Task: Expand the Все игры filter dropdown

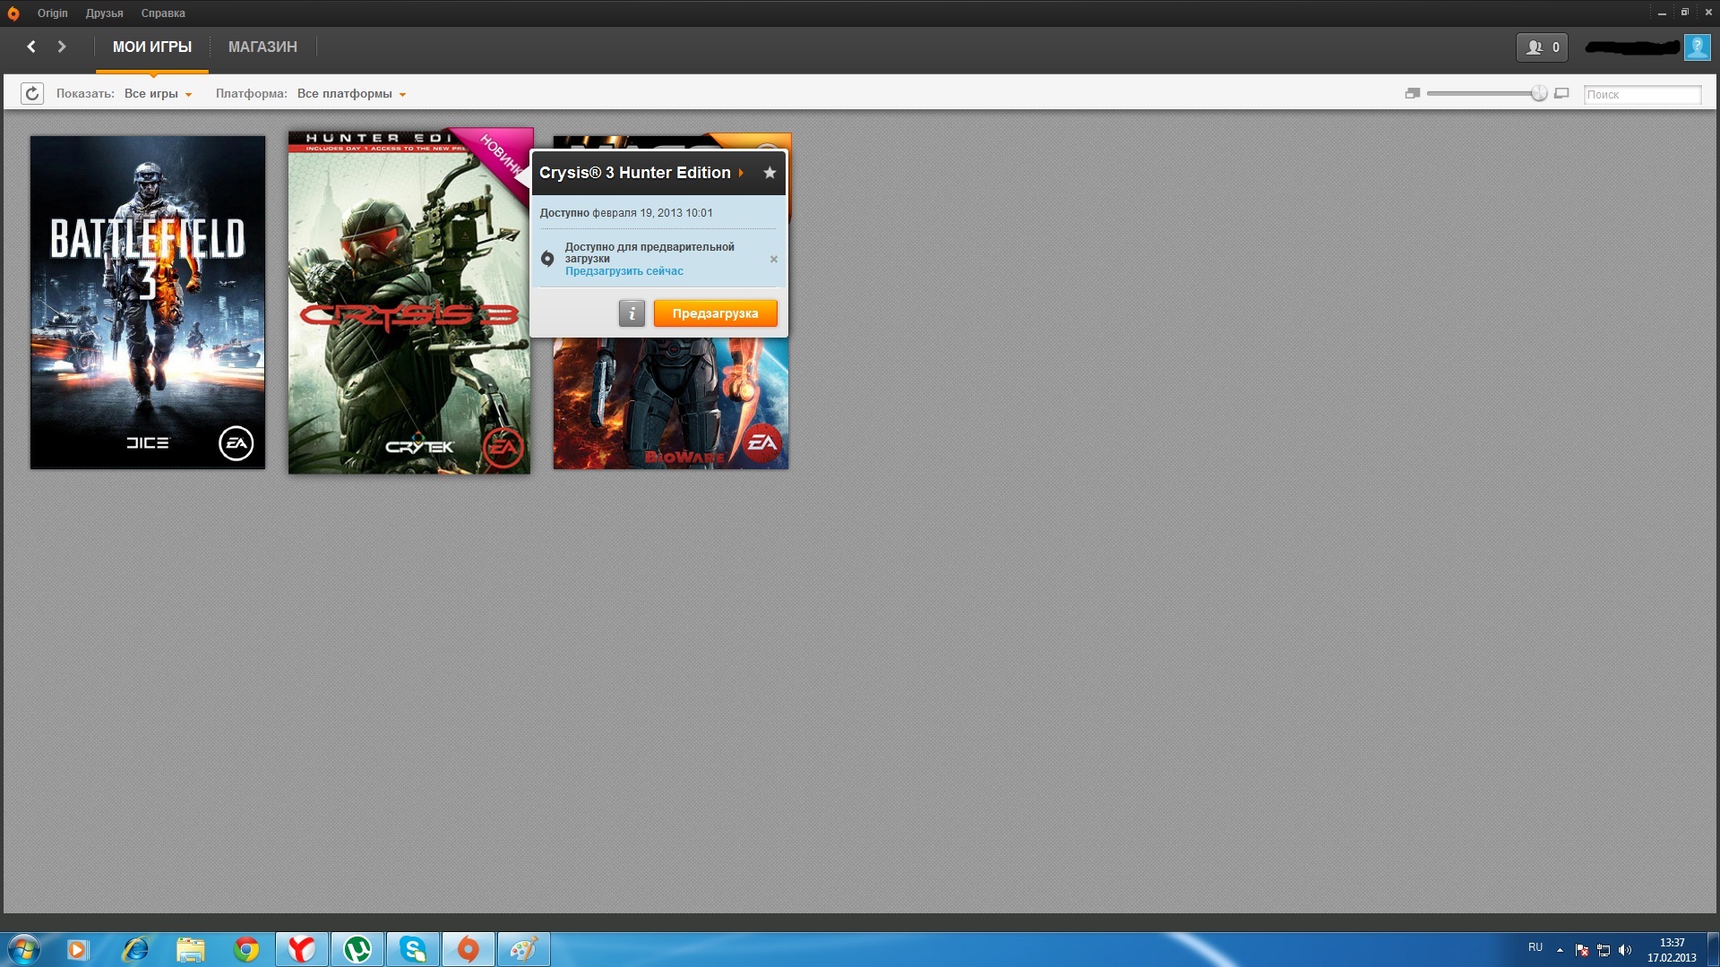Action: 159,94
